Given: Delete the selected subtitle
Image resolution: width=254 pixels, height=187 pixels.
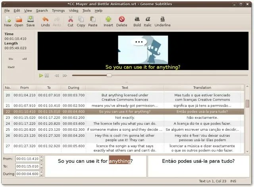Looking at the screenshot, I should pyautogui.click(x=122, y=21).
